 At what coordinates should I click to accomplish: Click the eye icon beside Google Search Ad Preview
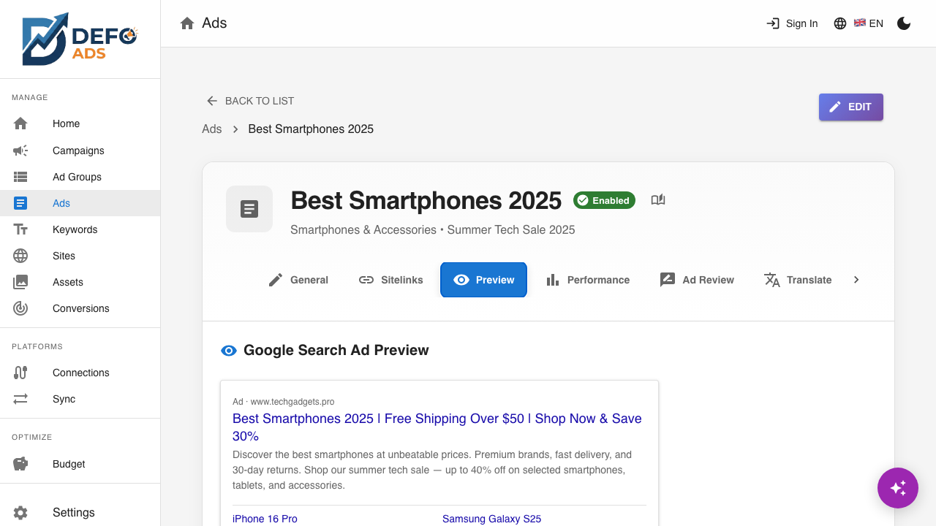[x=229, y=351]
